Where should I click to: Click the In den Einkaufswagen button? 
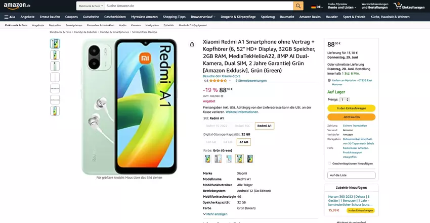351,108
